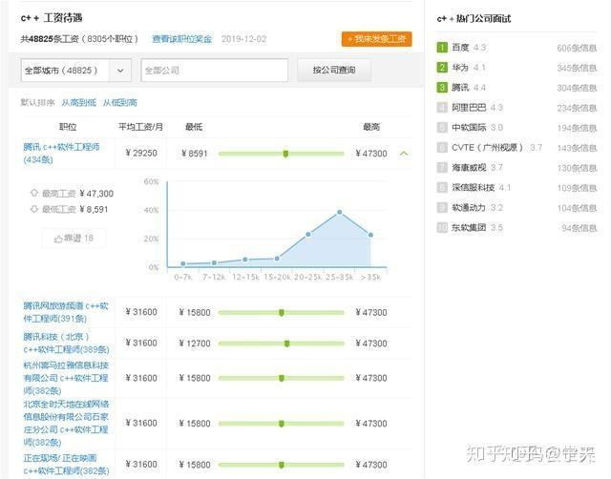
Task: Open 百度 in hot companies list
Action: tap(460, 48)
